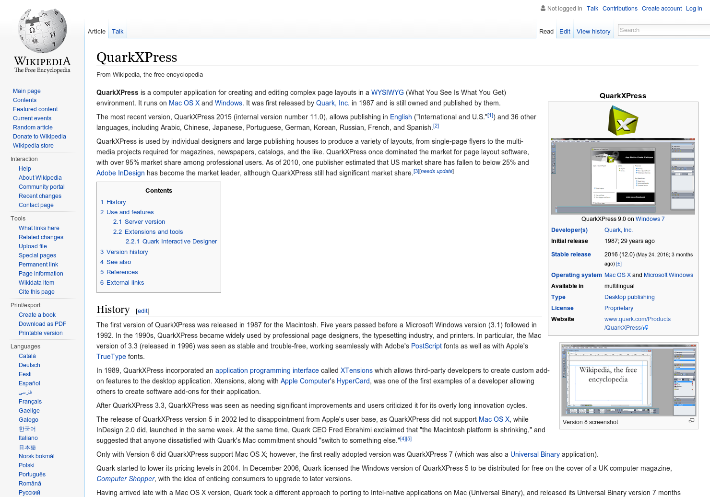The height and width of the screenshot is (497, 710).
Task: Open the View history tab
Action: point(593,31)
